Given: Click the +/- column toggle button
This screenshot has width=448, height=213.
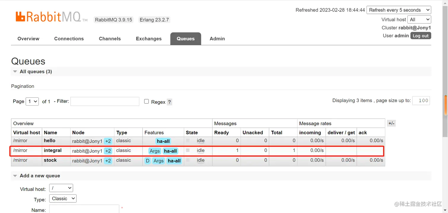Looking at the screenshot, I should pos(391,123).
